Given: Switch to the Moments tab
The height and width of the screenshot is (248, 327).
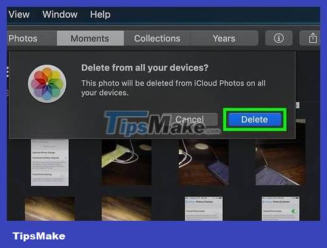Looking at the screenshot, I should point(90,38).
